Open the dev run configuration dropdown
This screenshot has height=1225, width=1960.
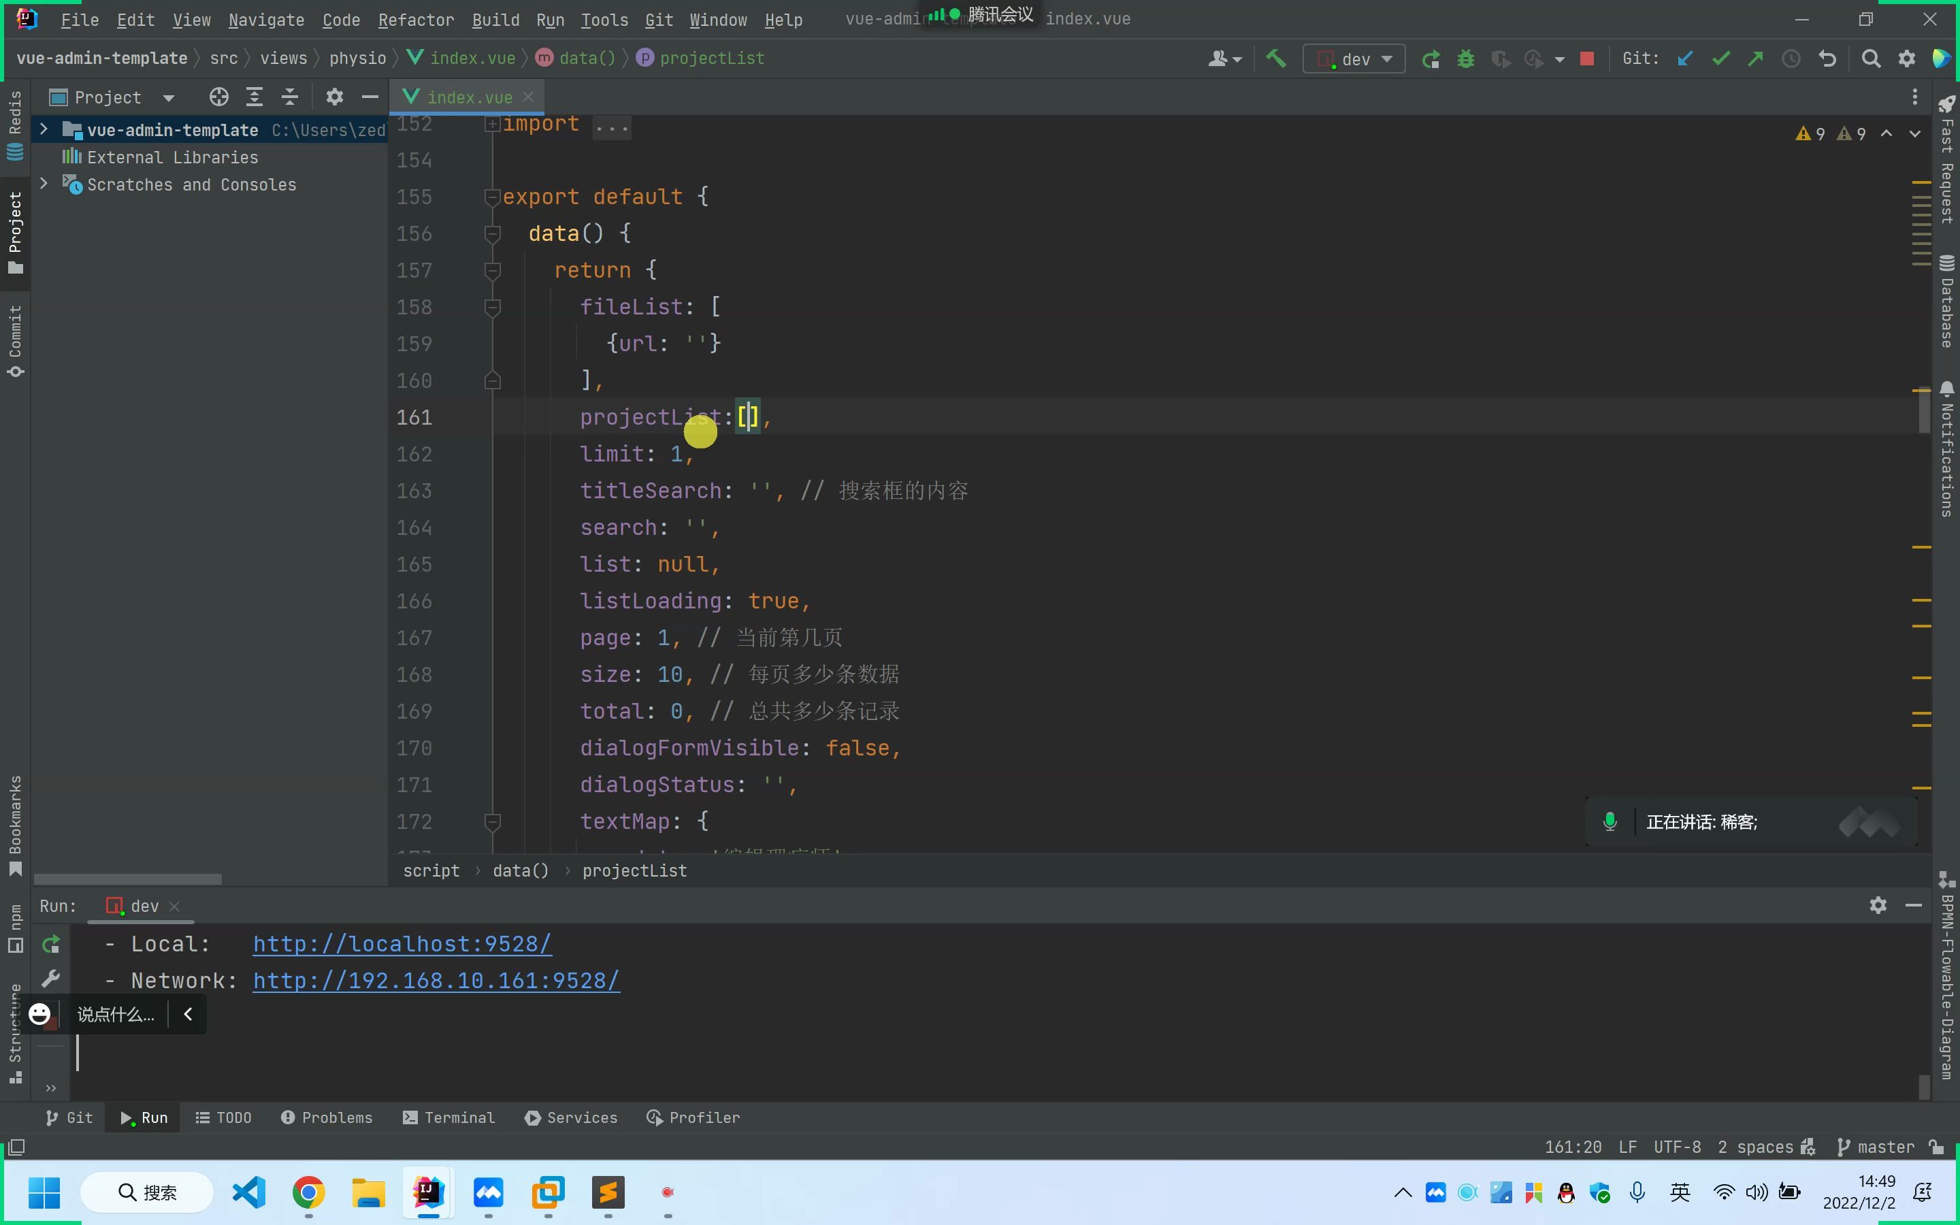coord(1354,59)
